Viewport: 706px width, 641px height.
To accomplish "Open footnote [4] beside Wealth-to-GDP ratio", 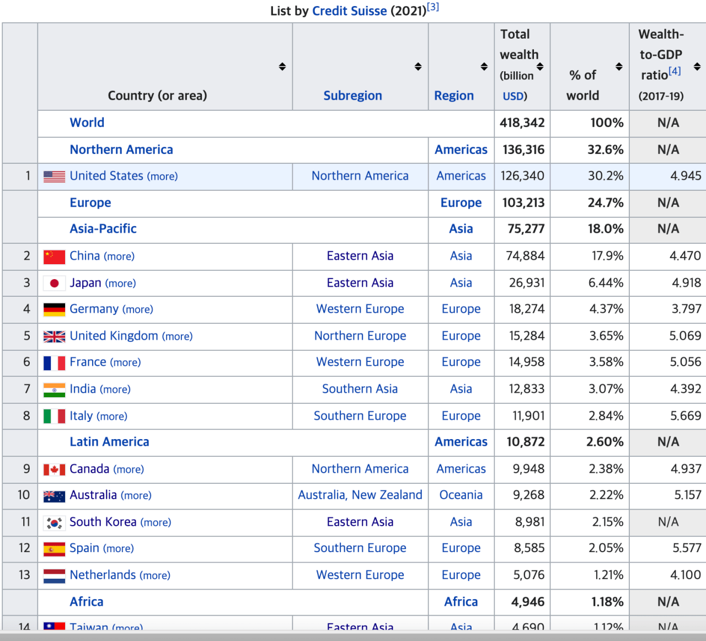I will point(675,71).
